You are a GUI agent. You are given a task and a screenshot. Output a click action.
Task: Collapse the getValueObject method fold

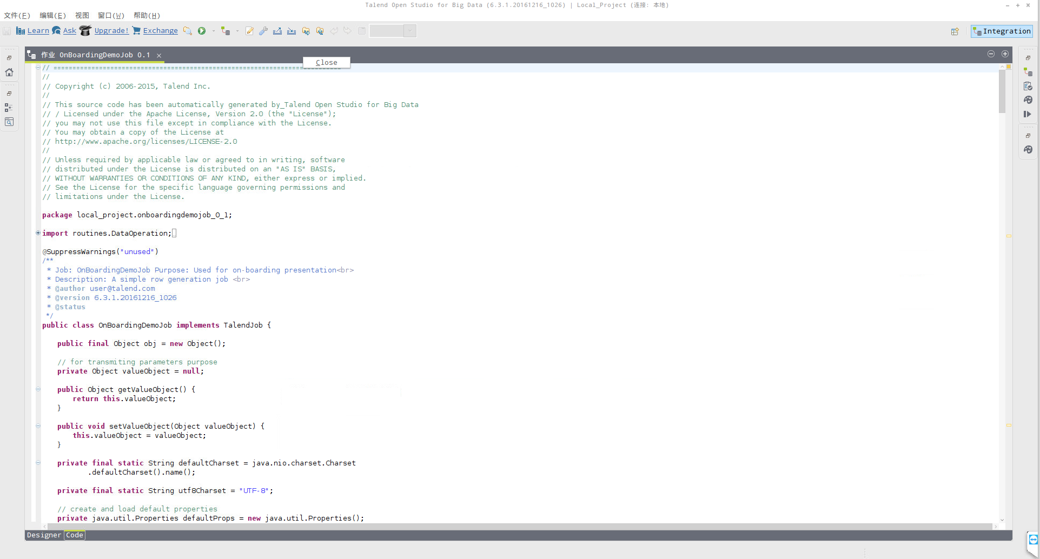(x=38, y=389)
